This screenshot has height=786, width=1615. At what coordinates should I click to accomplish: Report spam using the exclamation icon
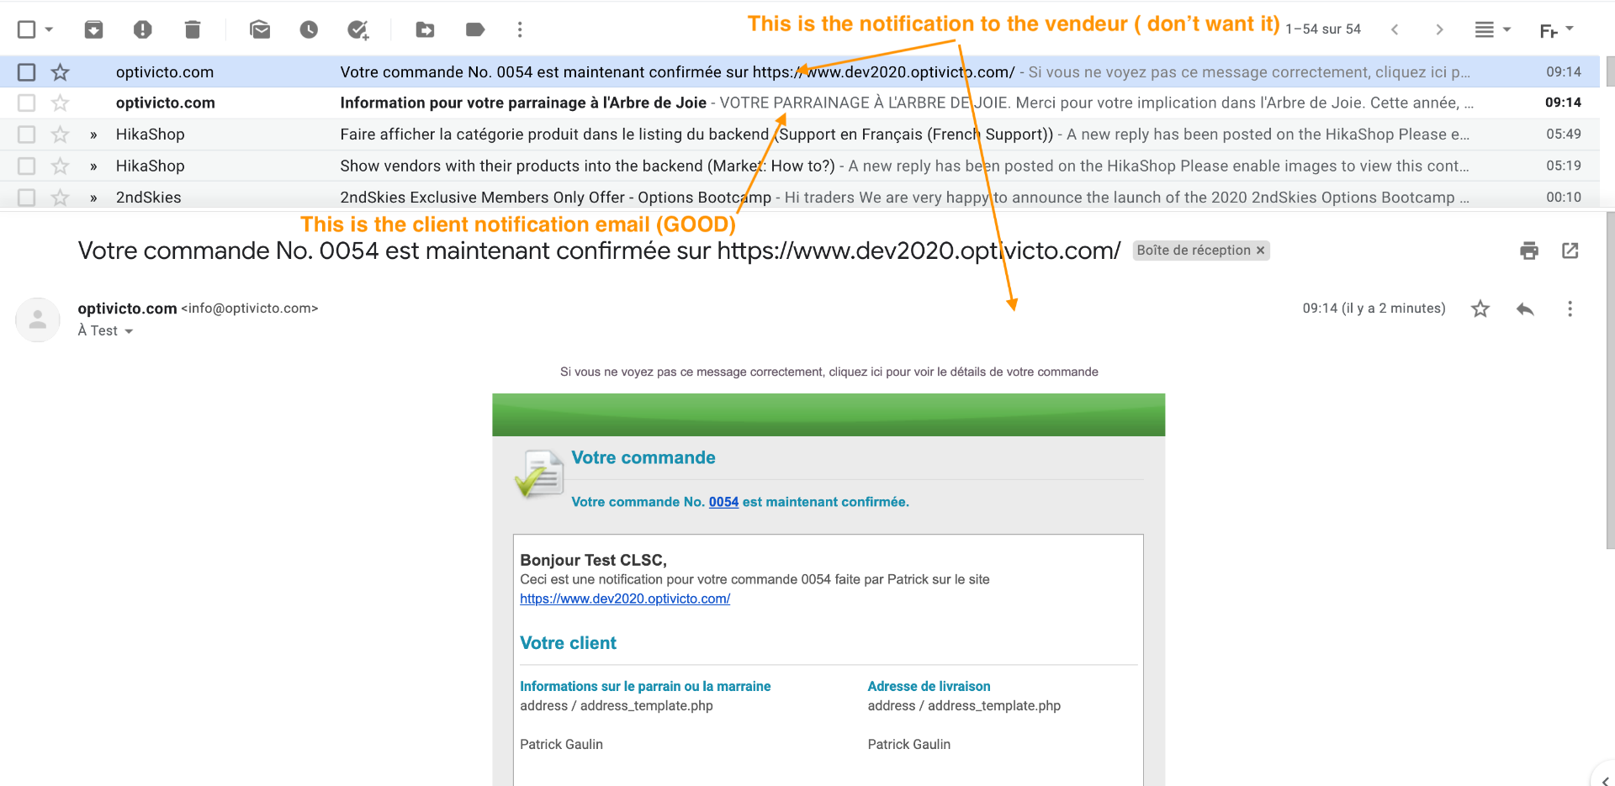142,30
